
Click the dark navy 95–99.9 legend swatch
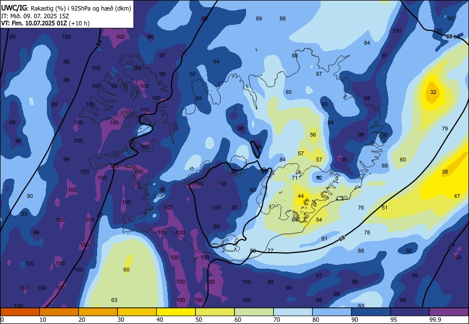pos(410,312)
